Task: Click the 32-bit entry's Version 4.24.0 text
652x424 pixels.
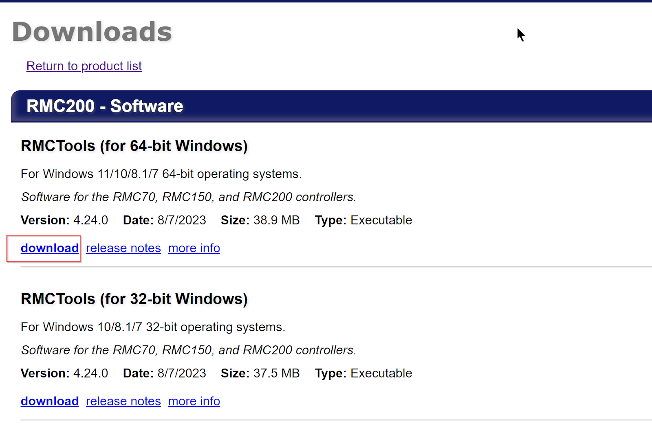Action: [64, 373]
